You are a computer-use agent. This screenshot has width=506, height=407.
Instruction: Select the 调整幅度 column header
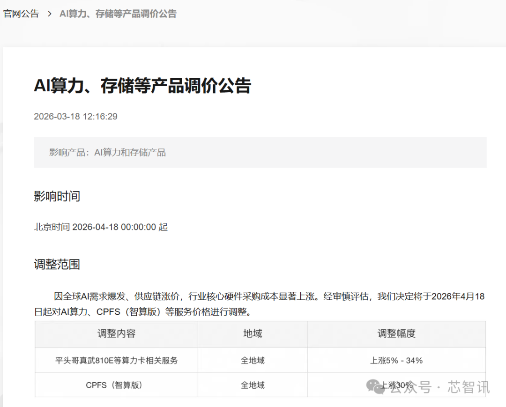(396, 334)
